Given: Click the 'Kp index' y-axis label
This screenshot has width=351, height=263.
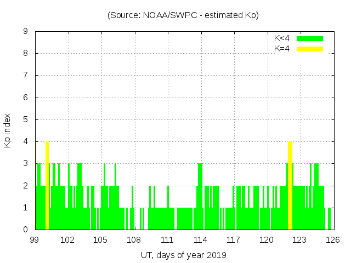Looking at the screenshot, I should [x=8, y=130].
